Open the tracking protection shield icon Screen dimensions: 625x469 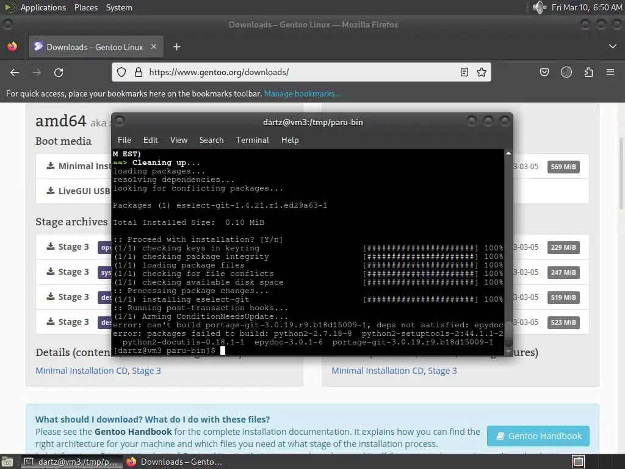click(x=121, y=72)
